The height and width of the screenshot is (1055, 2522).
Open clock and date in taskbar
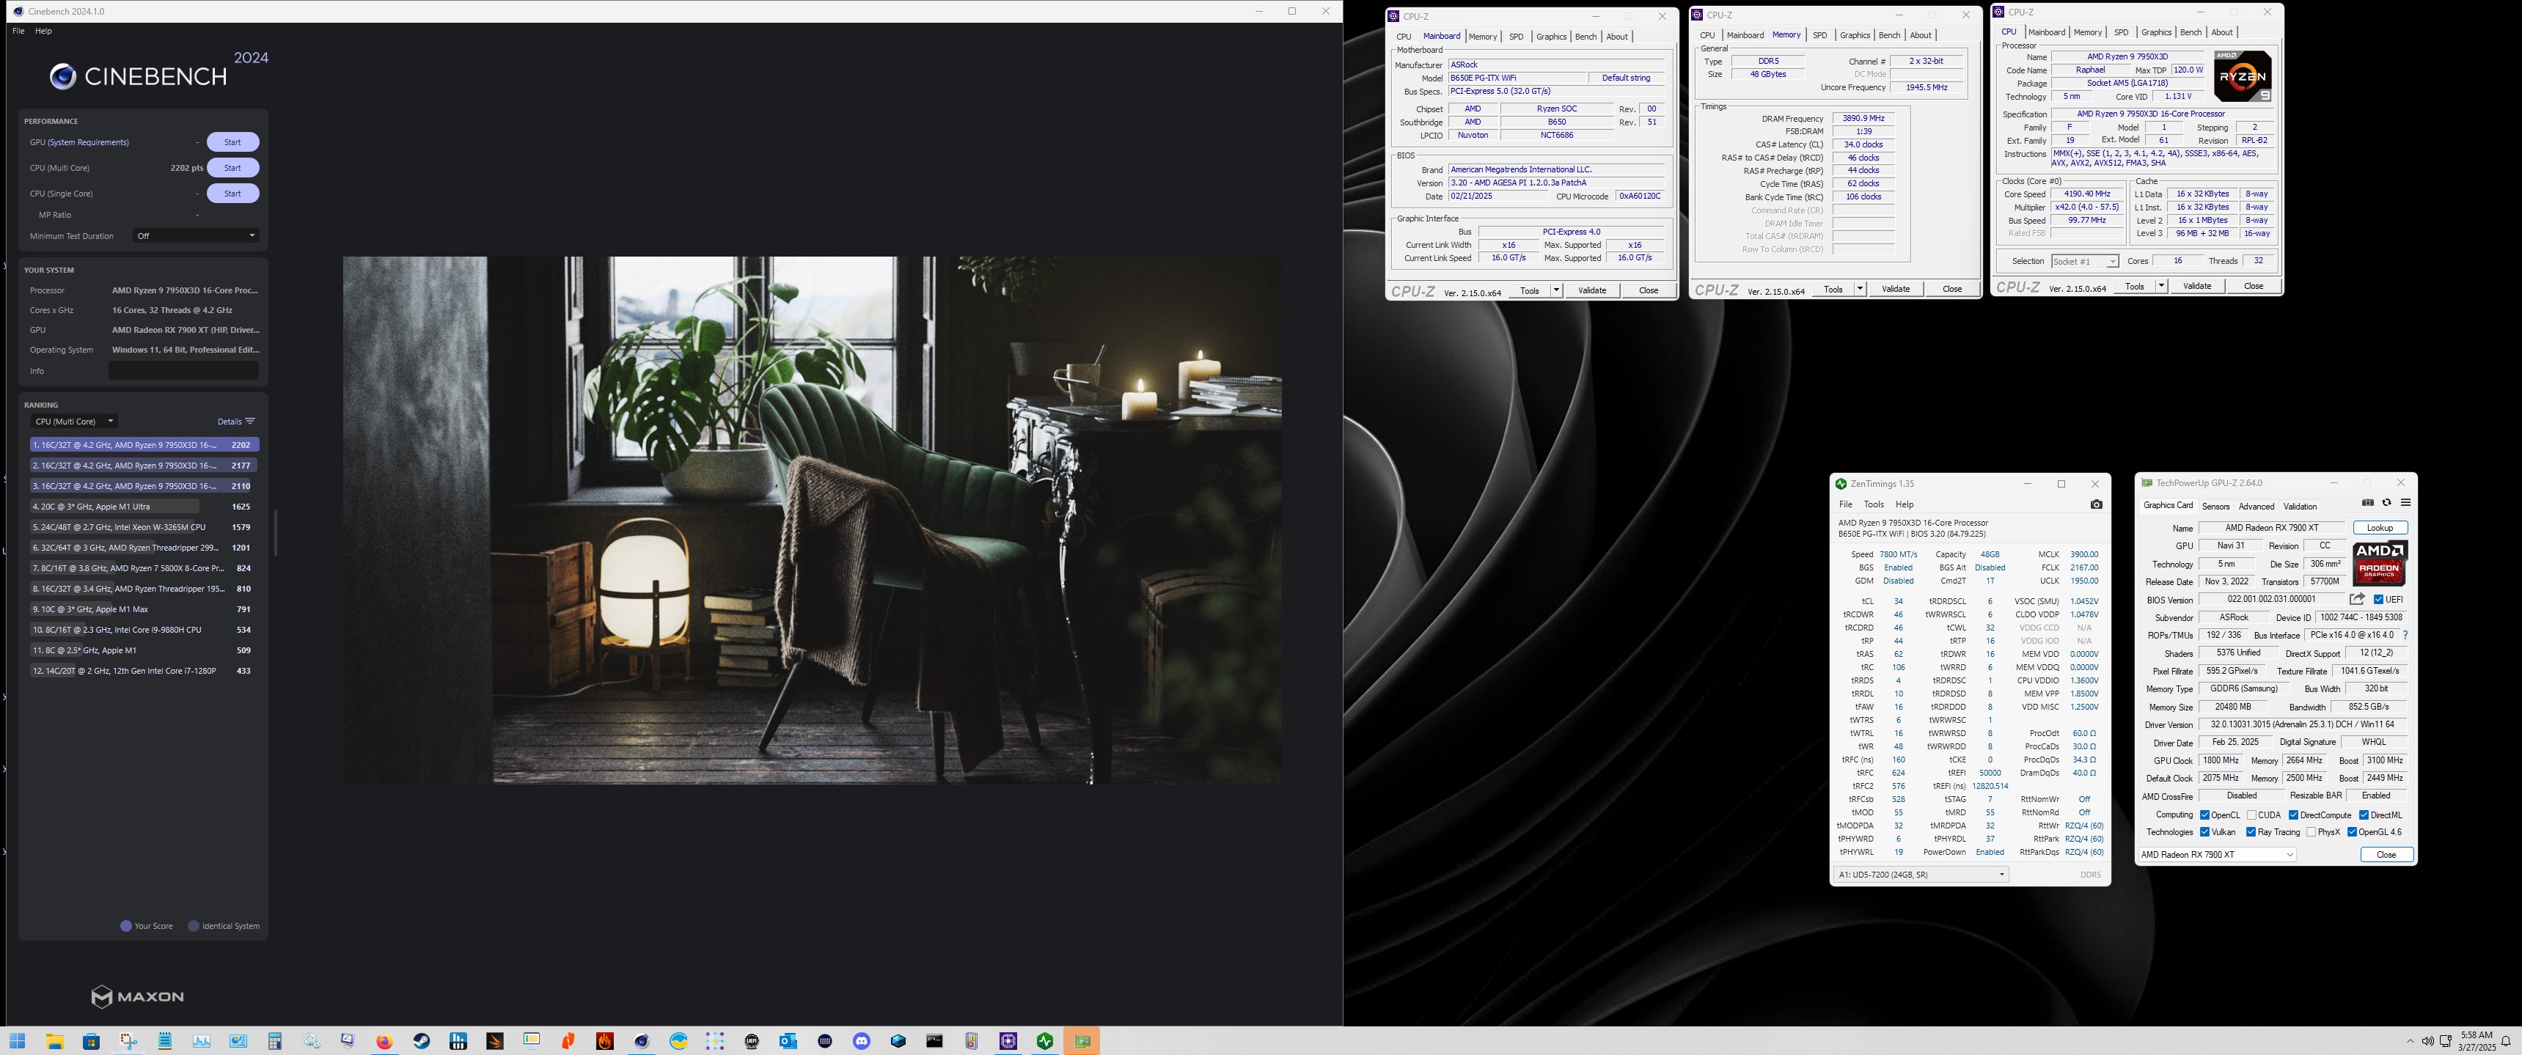click(2476, 1041)
